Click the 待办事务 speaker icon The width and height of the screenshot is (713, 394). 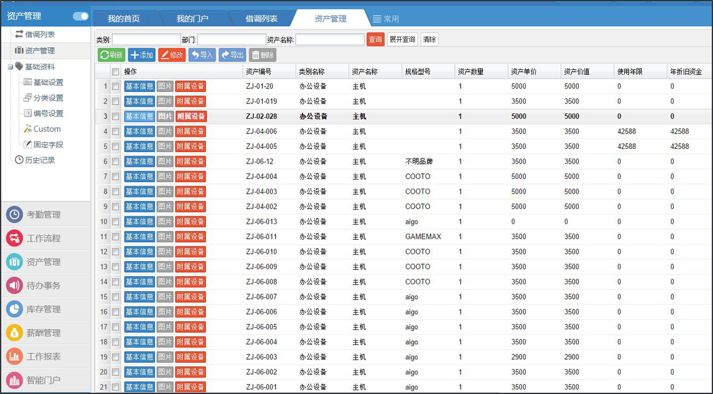pos(15,286)
